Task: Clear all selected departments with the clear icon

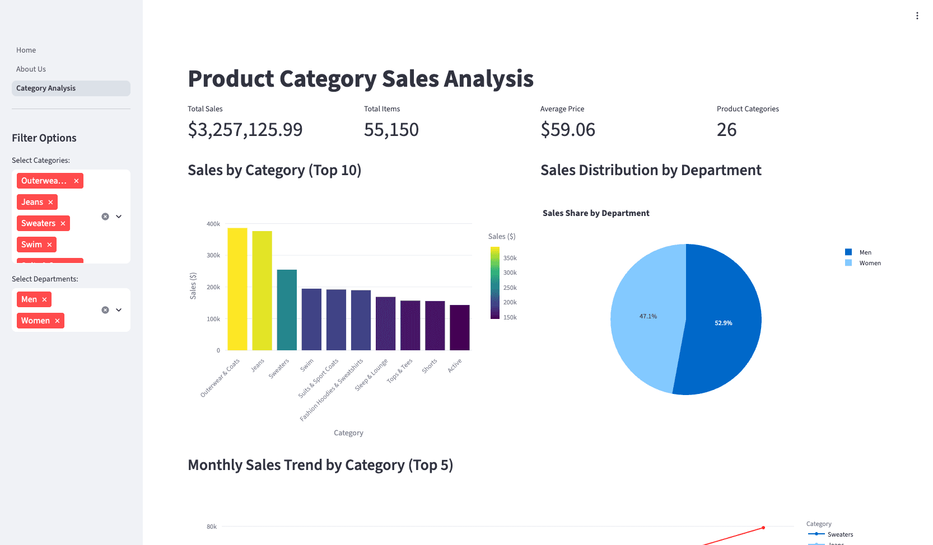Action: tap(105, 309)
